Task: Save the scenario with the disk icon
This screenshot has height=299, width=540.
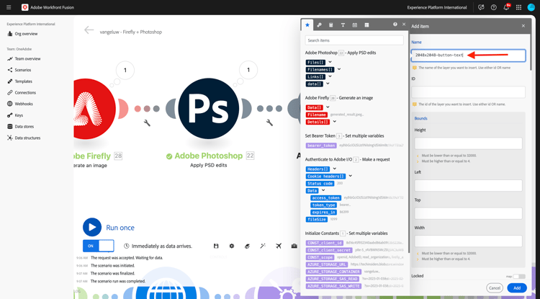Action: coord(216,246)
